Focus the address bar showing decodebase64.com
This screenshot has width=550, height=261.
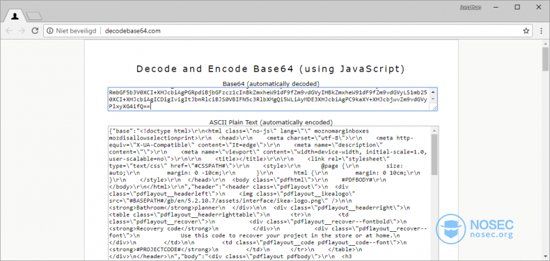[288, 31]
